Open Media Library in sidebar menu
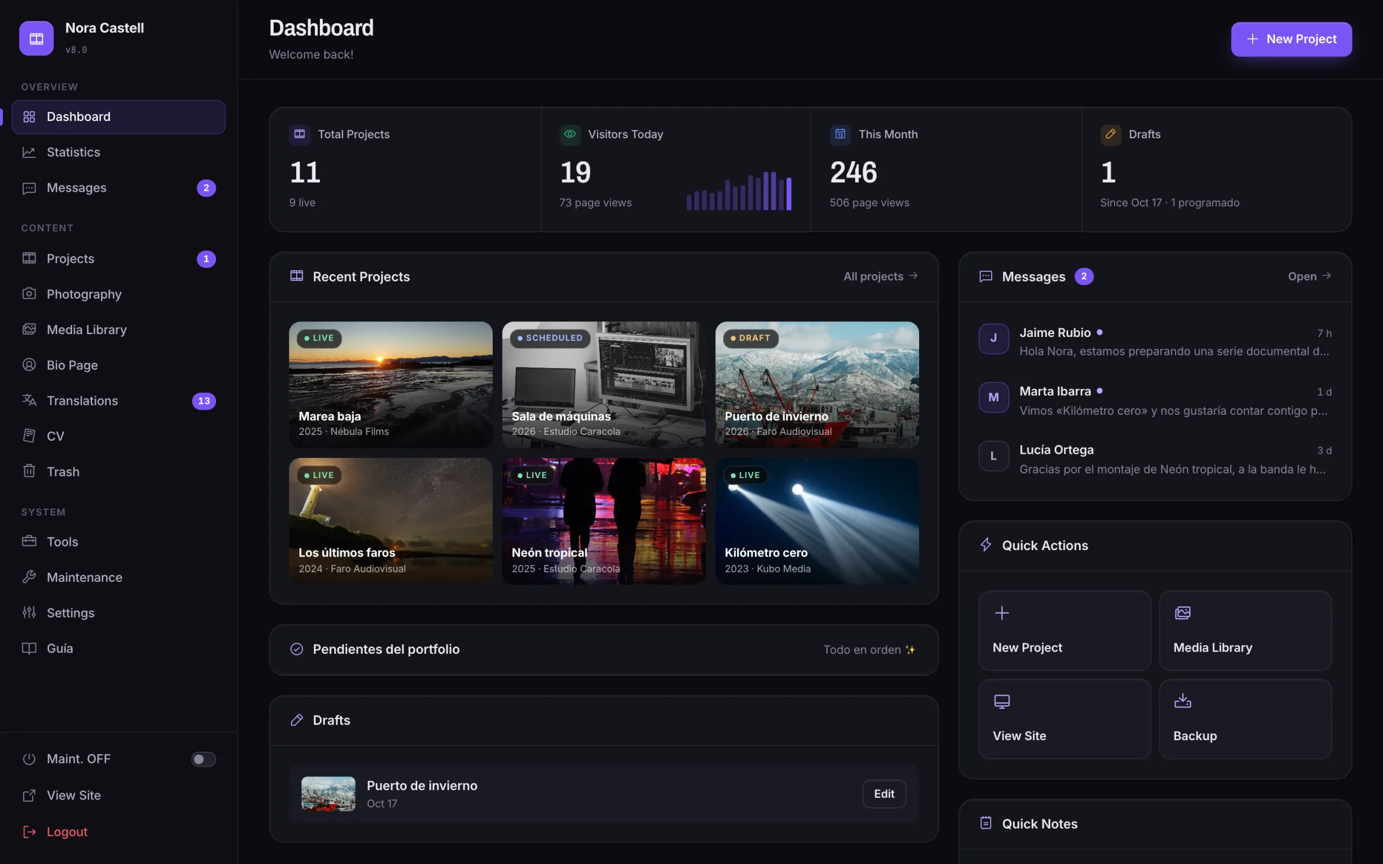This screenshot has width=1383, height=864. point(118,329)
